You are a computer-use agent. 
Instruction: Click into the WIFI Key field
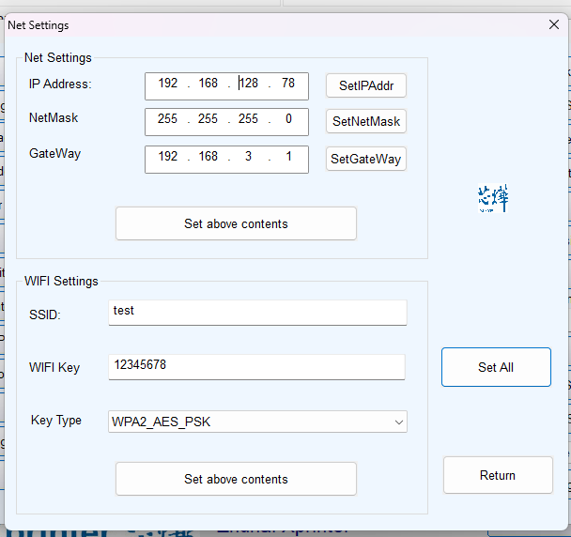tap(256, 366)
